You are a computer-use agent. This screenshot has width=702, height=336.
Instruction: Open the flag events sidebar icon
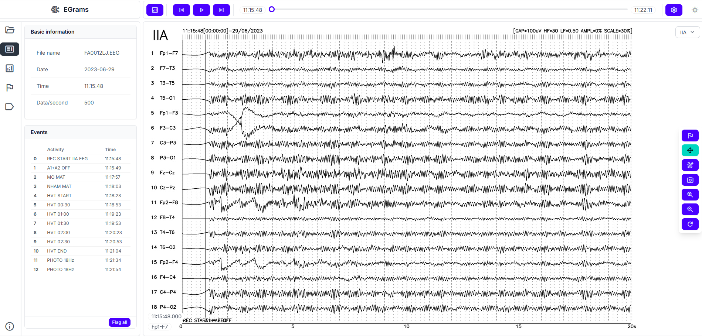pyautogui.click(x=10, y=88)
